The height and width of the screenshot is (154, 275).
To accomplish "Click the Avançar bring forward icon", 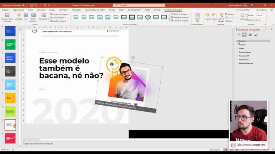I will click(x=208, y=15).
